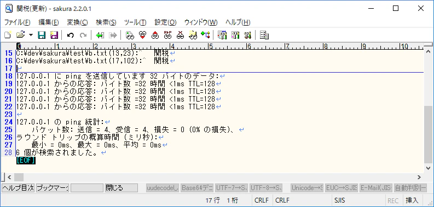Open the 検索(S) menu
434x207 pixels.
(106, 22)
